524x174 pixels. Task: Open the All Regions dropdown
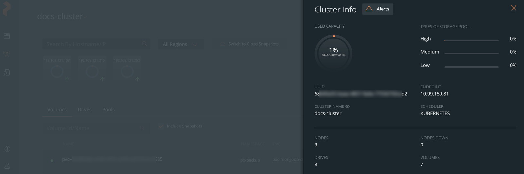coord(180,44)
